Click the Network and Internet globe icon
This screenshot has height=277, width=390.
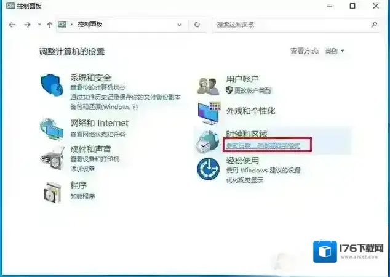52,129
